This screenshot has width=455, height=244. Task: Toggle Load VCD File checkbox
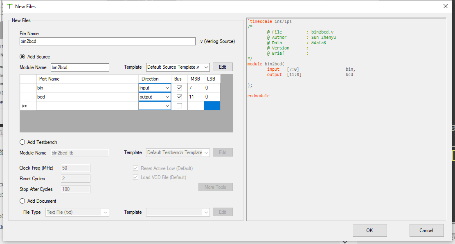(135, 177)
